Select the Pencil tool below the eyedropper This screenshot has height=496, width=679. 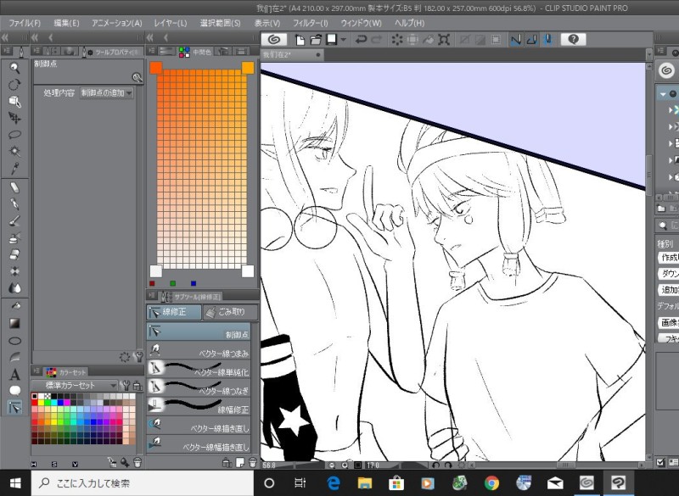14,187
